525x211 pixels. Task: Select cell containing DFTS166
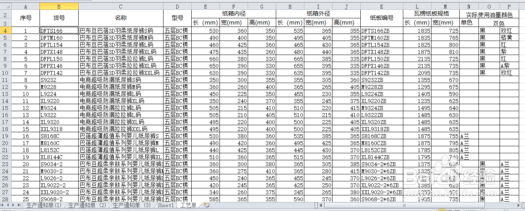pyautogui.click(x=59, y=30)
